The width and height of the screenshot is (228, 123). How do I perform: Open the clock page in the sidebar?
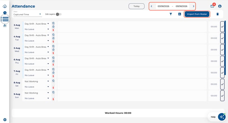coord(5,13)
